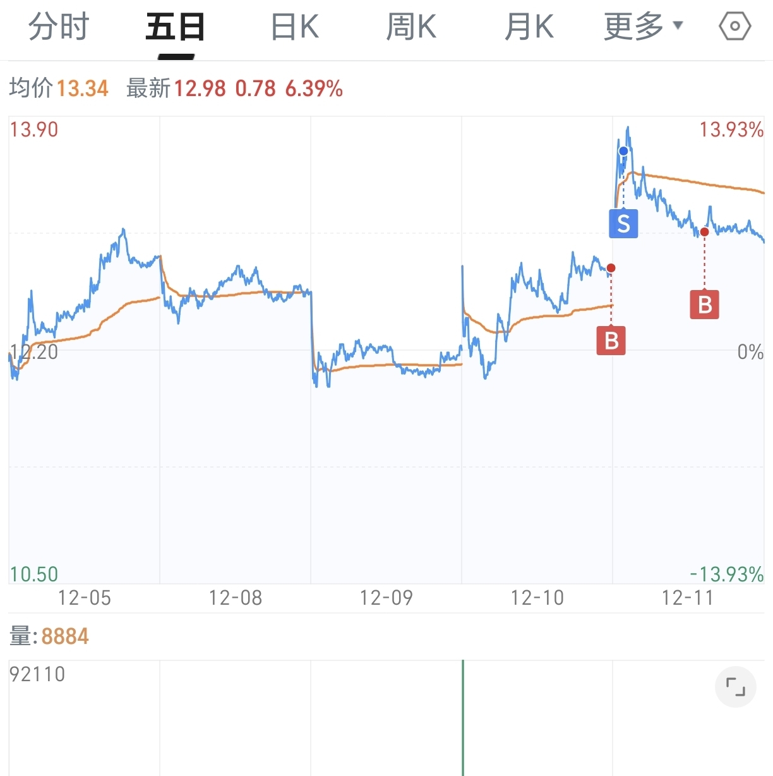The width and height of the screenshot is (773, 776).
Task: Select the 五日 tab
Action: 176,27
